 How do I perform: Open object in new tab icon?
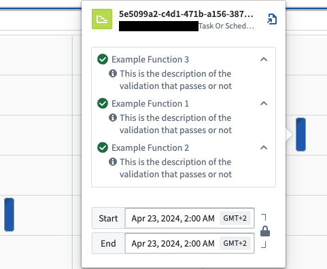click(x=272, y=19)
